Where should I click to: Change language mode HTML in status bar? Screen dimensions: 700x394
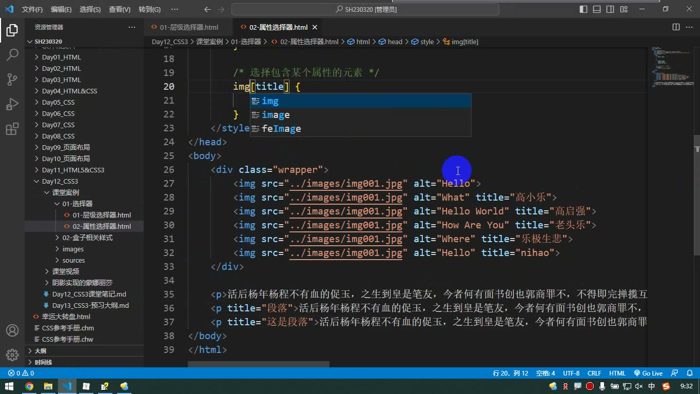[617, 373]
